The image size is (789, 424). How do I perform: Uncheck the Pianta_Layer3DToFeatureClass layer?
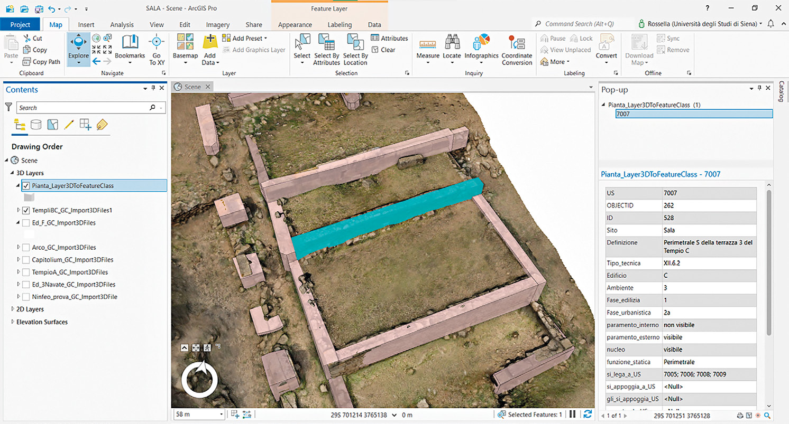[x=26, y=186]
